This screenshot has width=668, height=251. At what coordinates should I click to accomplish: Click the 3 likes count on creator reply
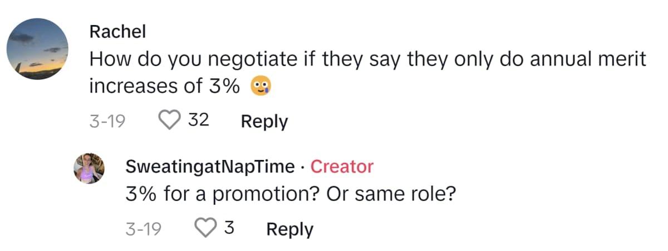coord(228,228)
